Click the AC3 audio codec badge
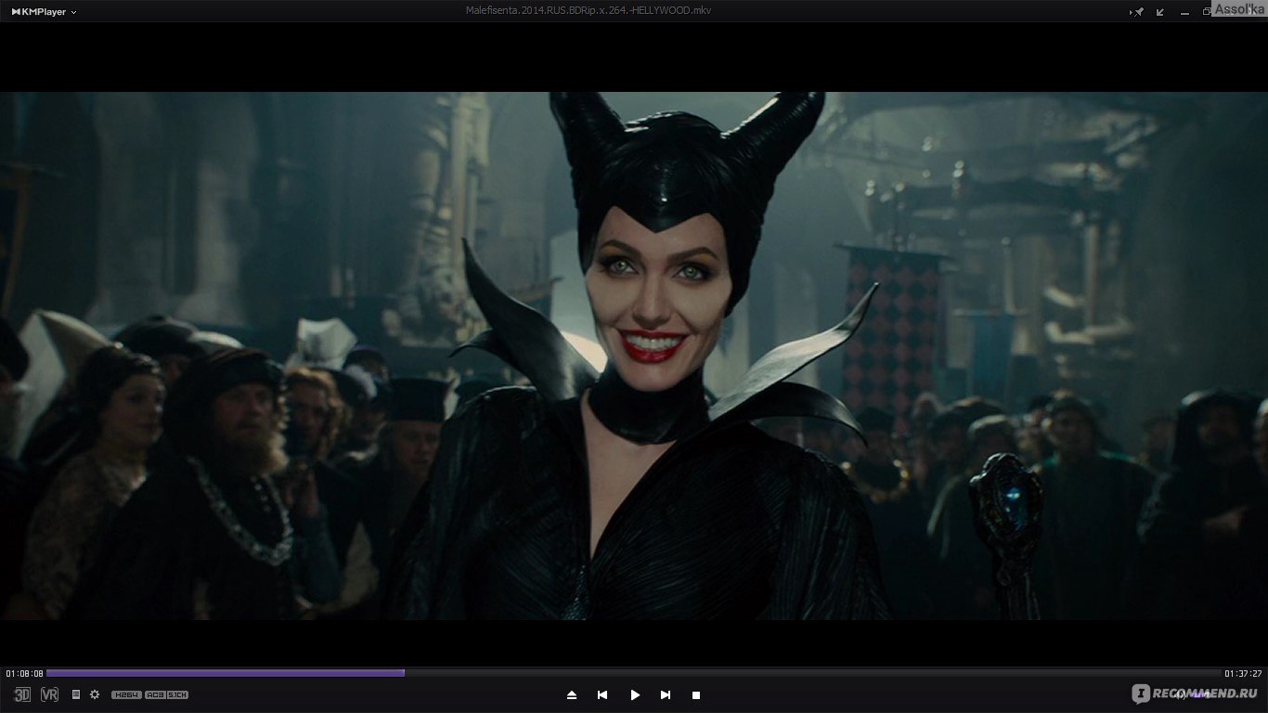 tap(155, 694)
